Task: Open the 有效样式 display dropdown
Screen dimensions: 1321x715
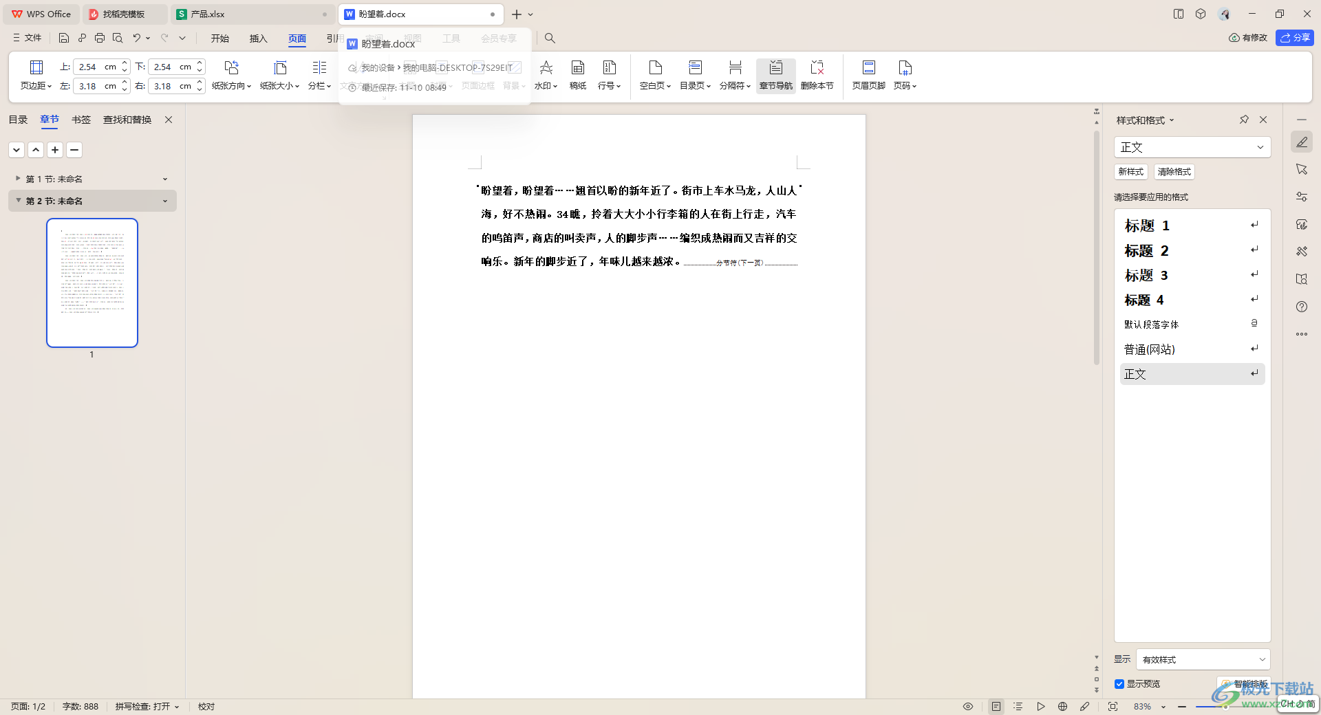Action: click(1203, 659)
